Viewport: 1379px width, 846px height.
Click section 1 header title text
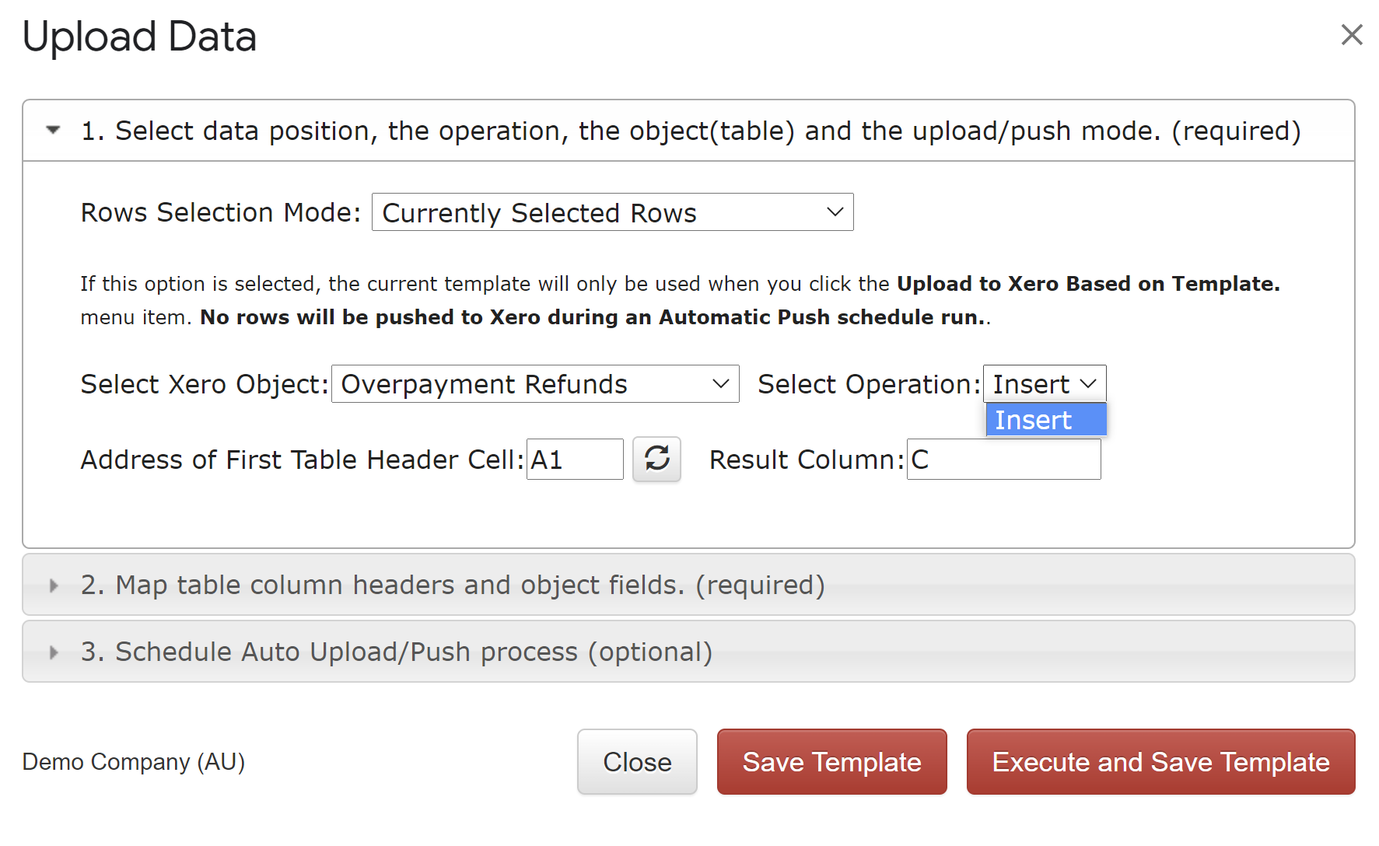[690, 131]
